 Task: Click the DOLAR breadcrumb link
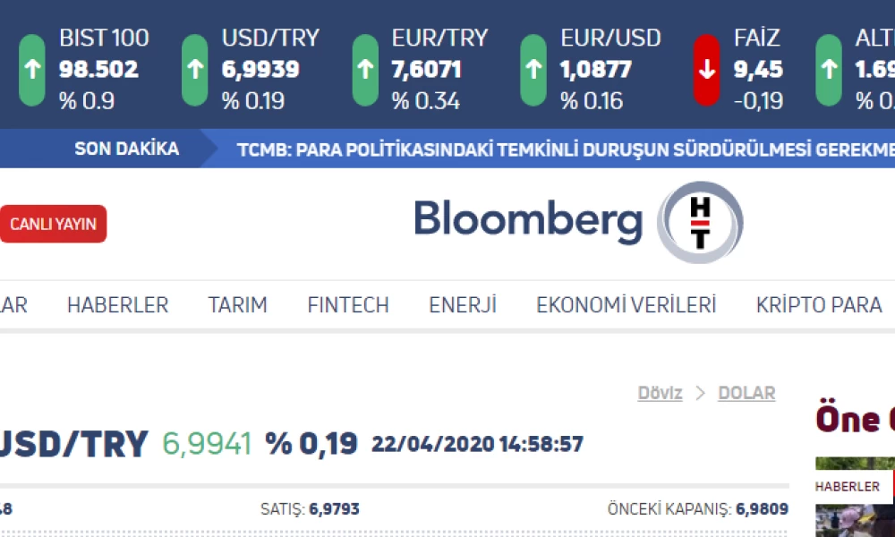coord(746,393)
